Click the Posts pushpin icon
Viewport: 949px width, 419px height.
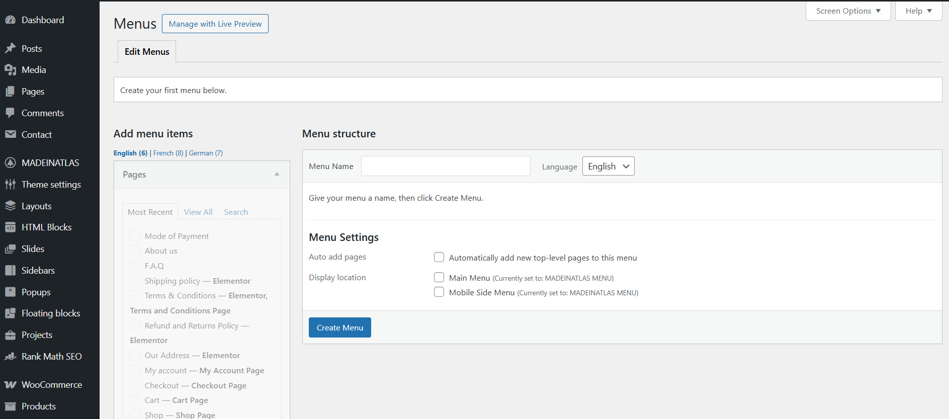(x=10, y=49)
